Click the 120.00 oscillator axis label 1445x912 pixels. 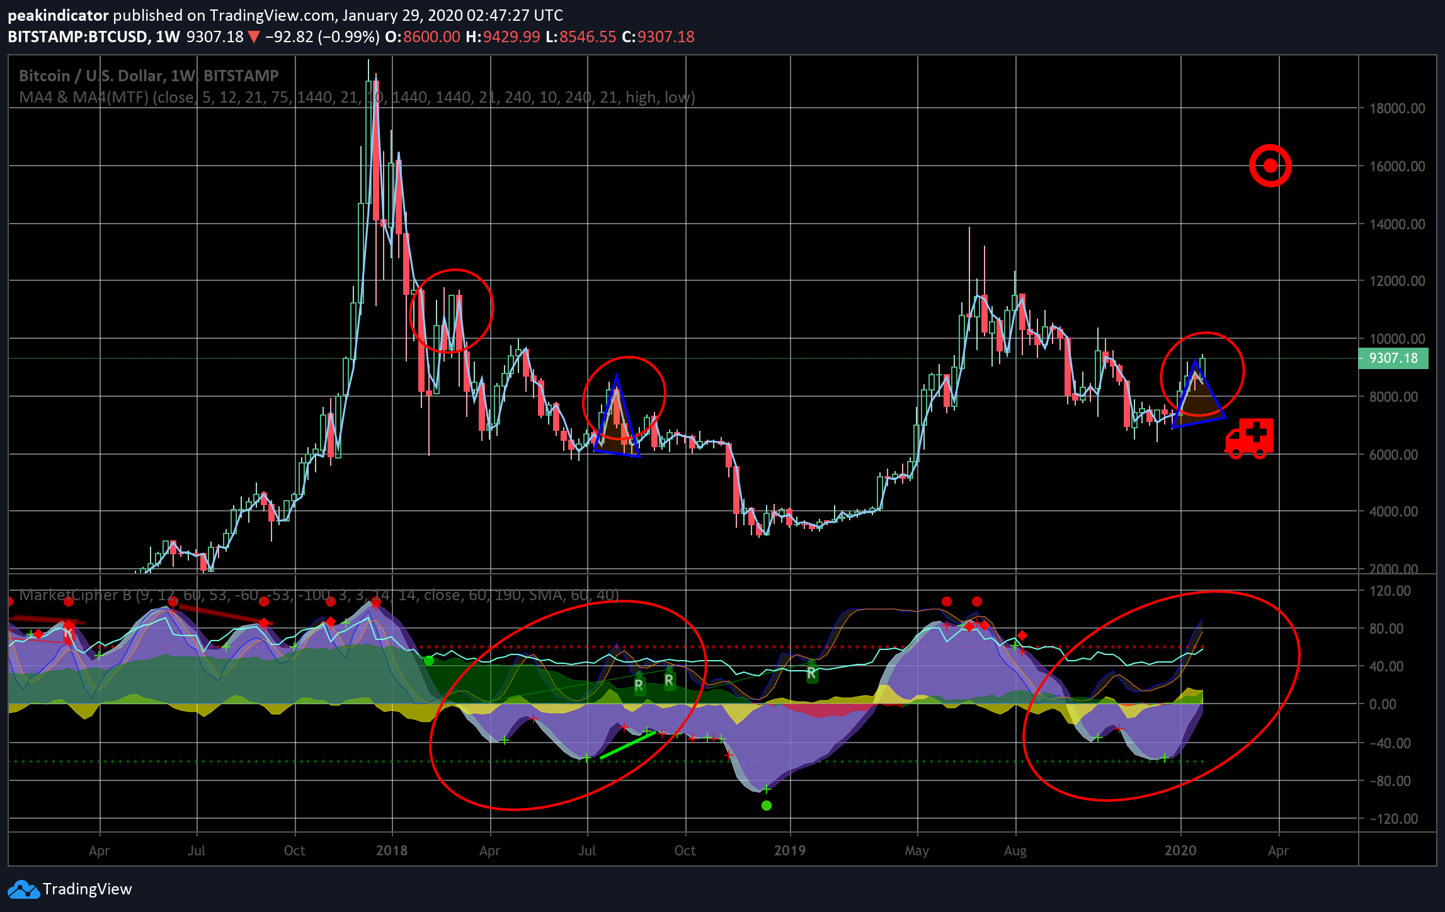coord(1390,591)
